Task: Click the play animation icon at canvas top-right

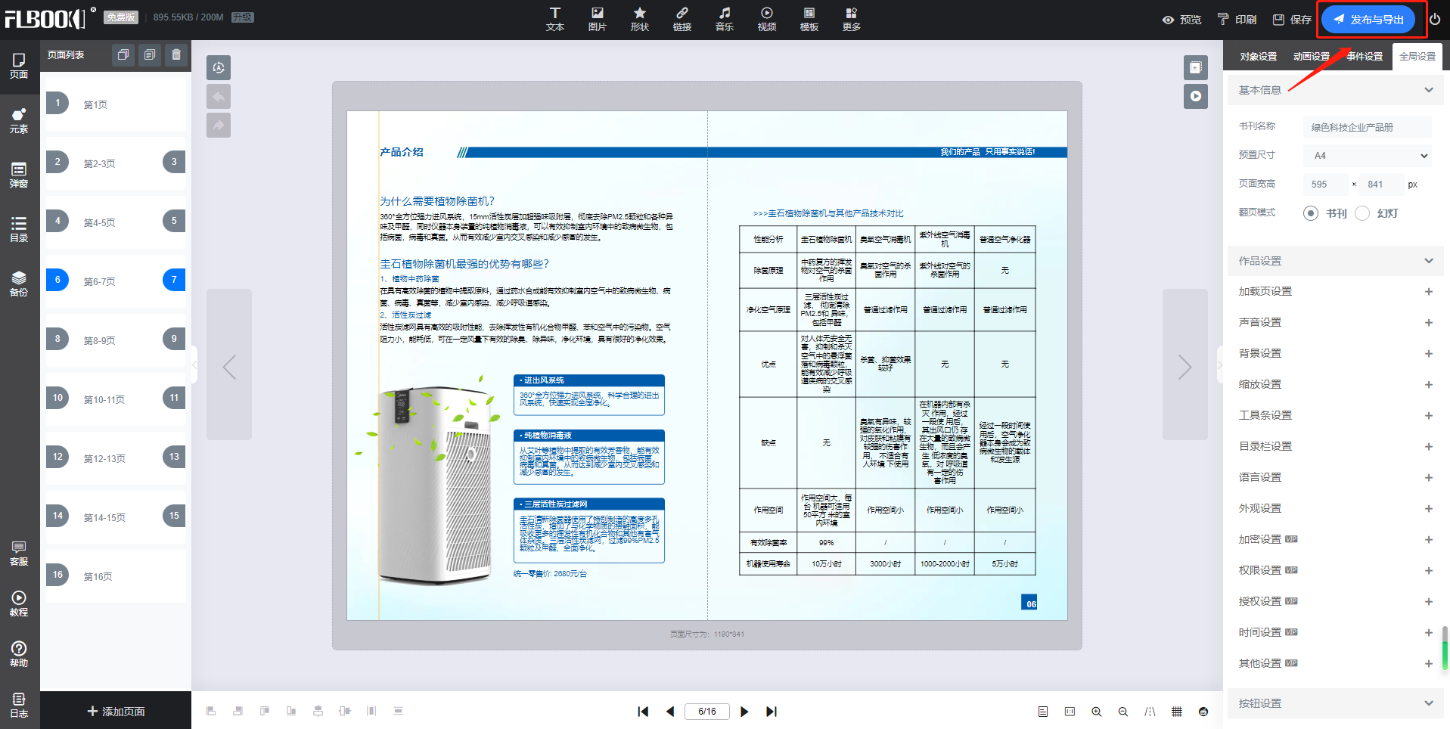Action: [x=1196, y=96]
